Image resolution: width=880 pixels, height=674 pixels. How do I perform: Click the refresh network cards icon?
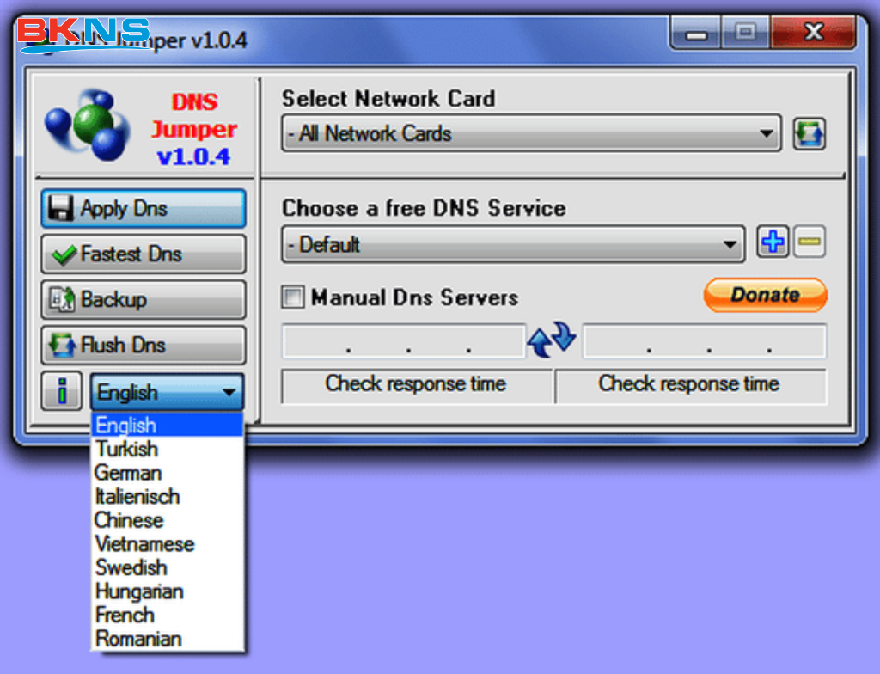pyautogui.click(x=809, y=133)
